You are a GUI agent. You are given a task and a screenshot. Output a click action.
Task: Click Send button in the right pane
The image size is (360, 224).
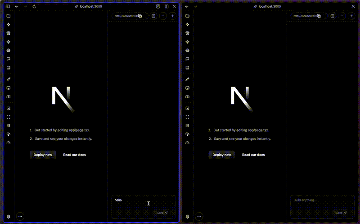[x=341, y=213]
